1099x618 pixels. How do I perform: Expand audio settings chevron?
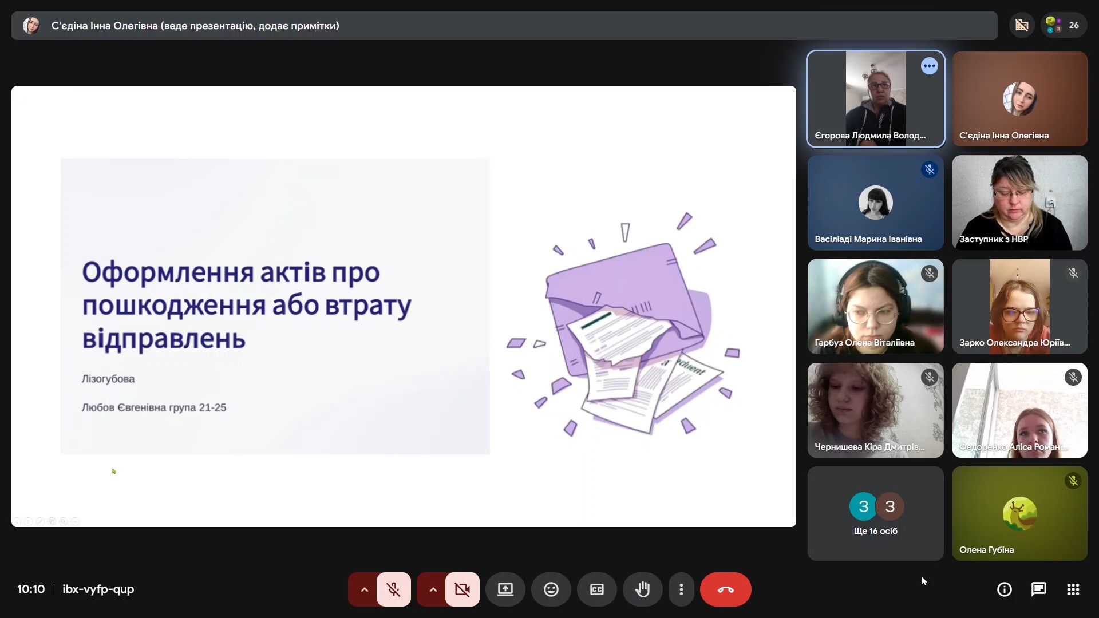pos(364,589)
